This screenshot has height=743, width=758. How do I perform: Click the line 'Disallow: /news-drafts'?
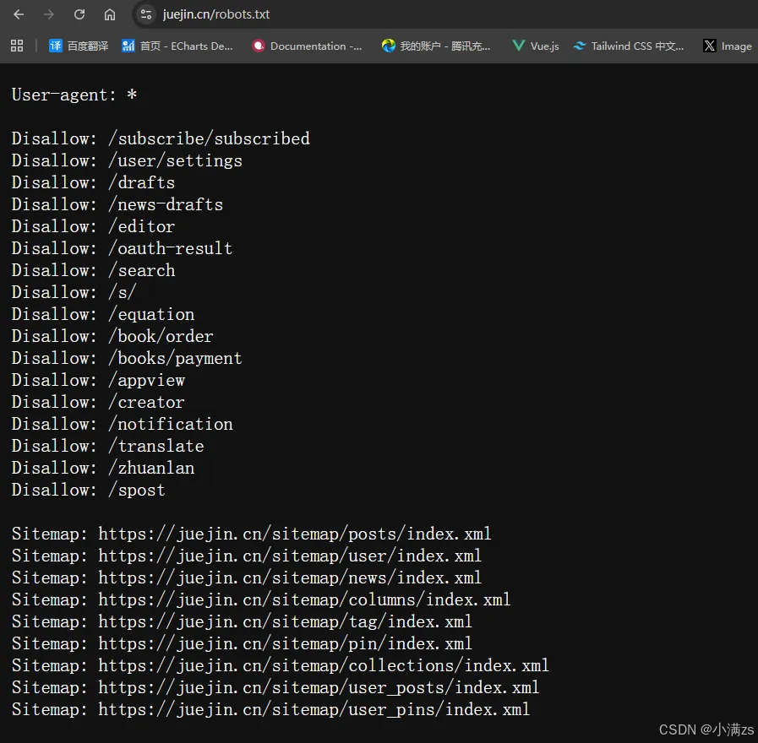(x=117, y=204)
